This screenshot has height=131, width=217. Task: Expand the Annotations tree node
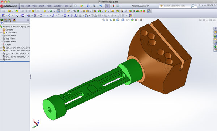point(1,32)
